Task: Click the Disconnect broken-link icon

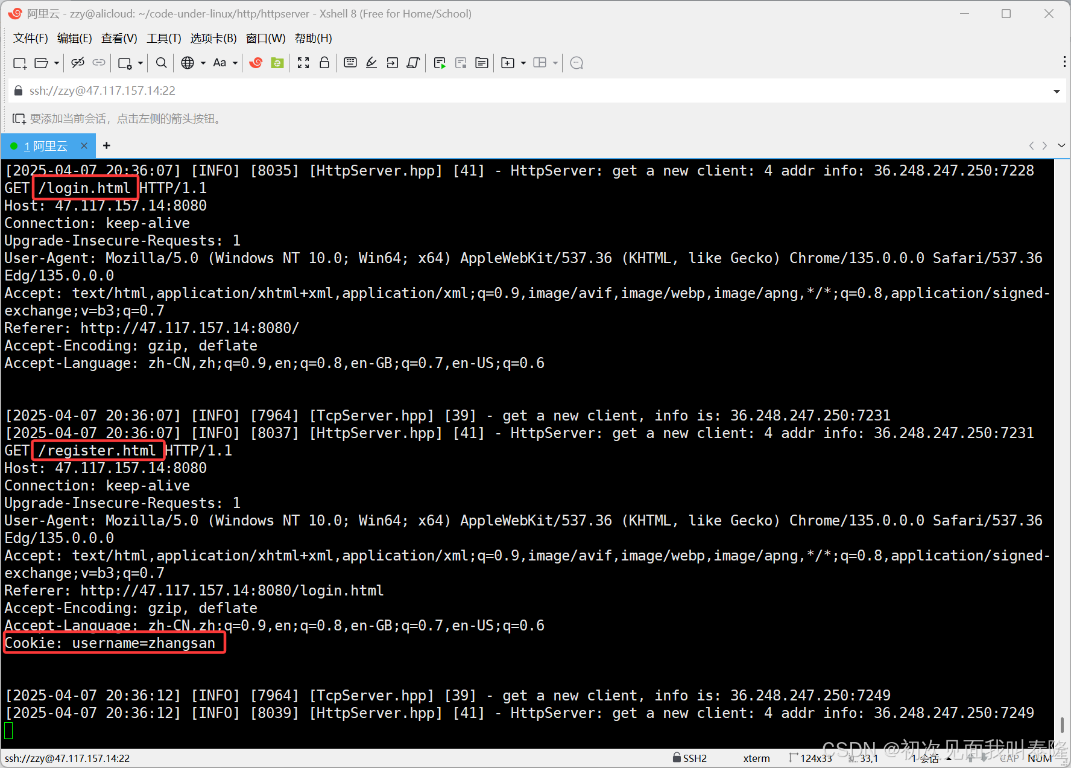Action: click(78, 63)
